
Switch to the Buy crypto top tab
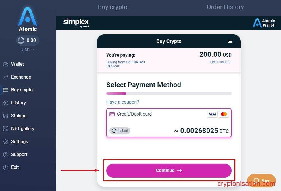click(112, 7)
